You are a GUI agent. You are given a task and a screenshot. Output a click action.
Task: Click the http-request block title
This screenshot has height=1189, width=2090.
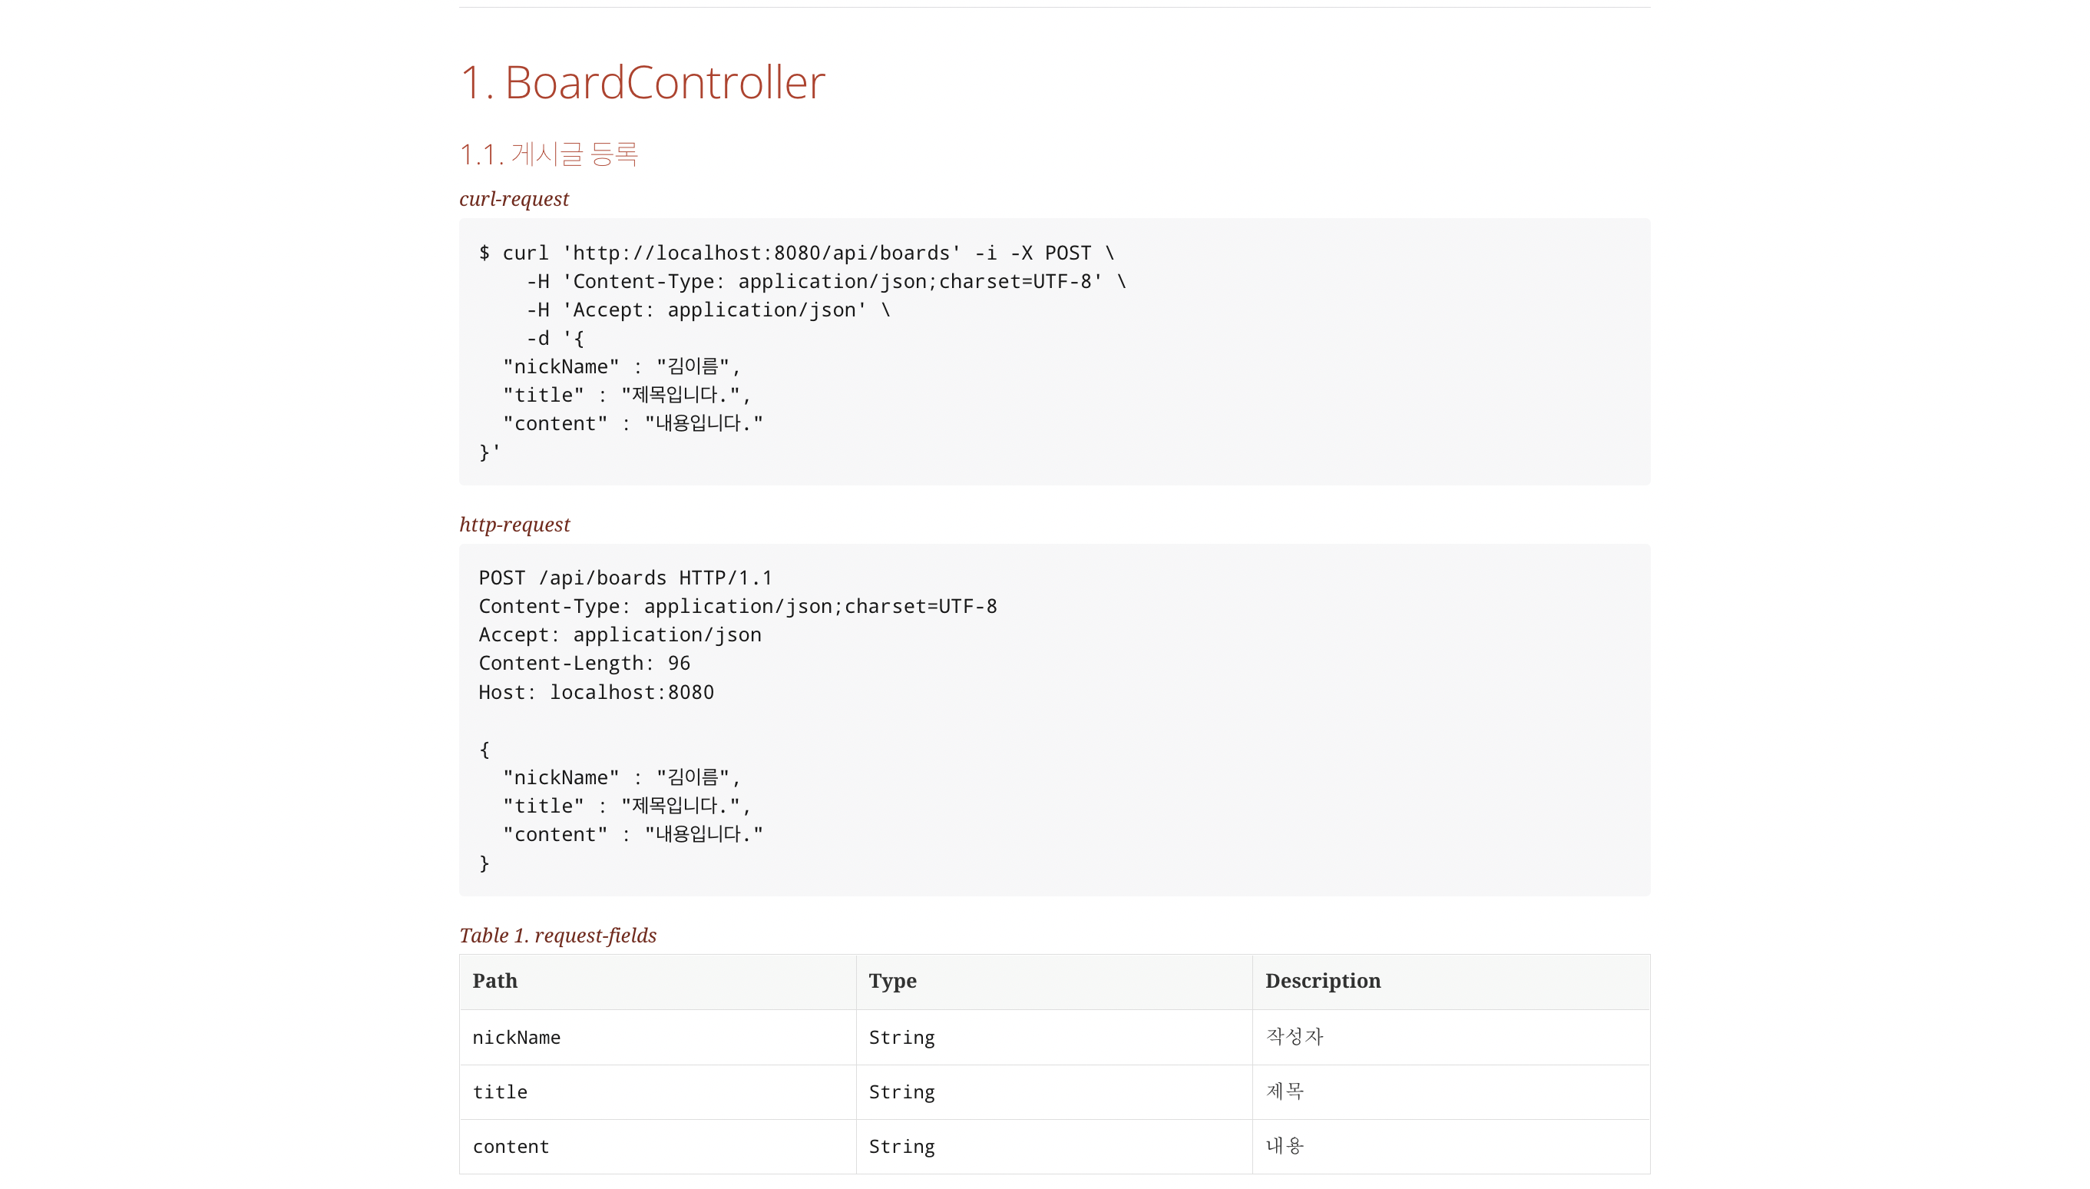(514, 525)
